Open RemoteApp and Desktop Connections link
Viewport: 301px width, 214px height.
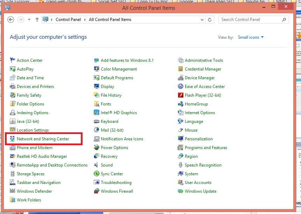click(x=52, y=165)
